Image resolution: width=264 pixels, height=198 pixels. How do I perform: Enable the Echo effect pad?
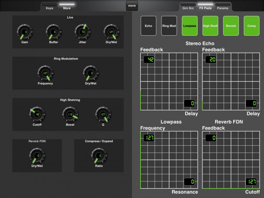tap(149, 26)
